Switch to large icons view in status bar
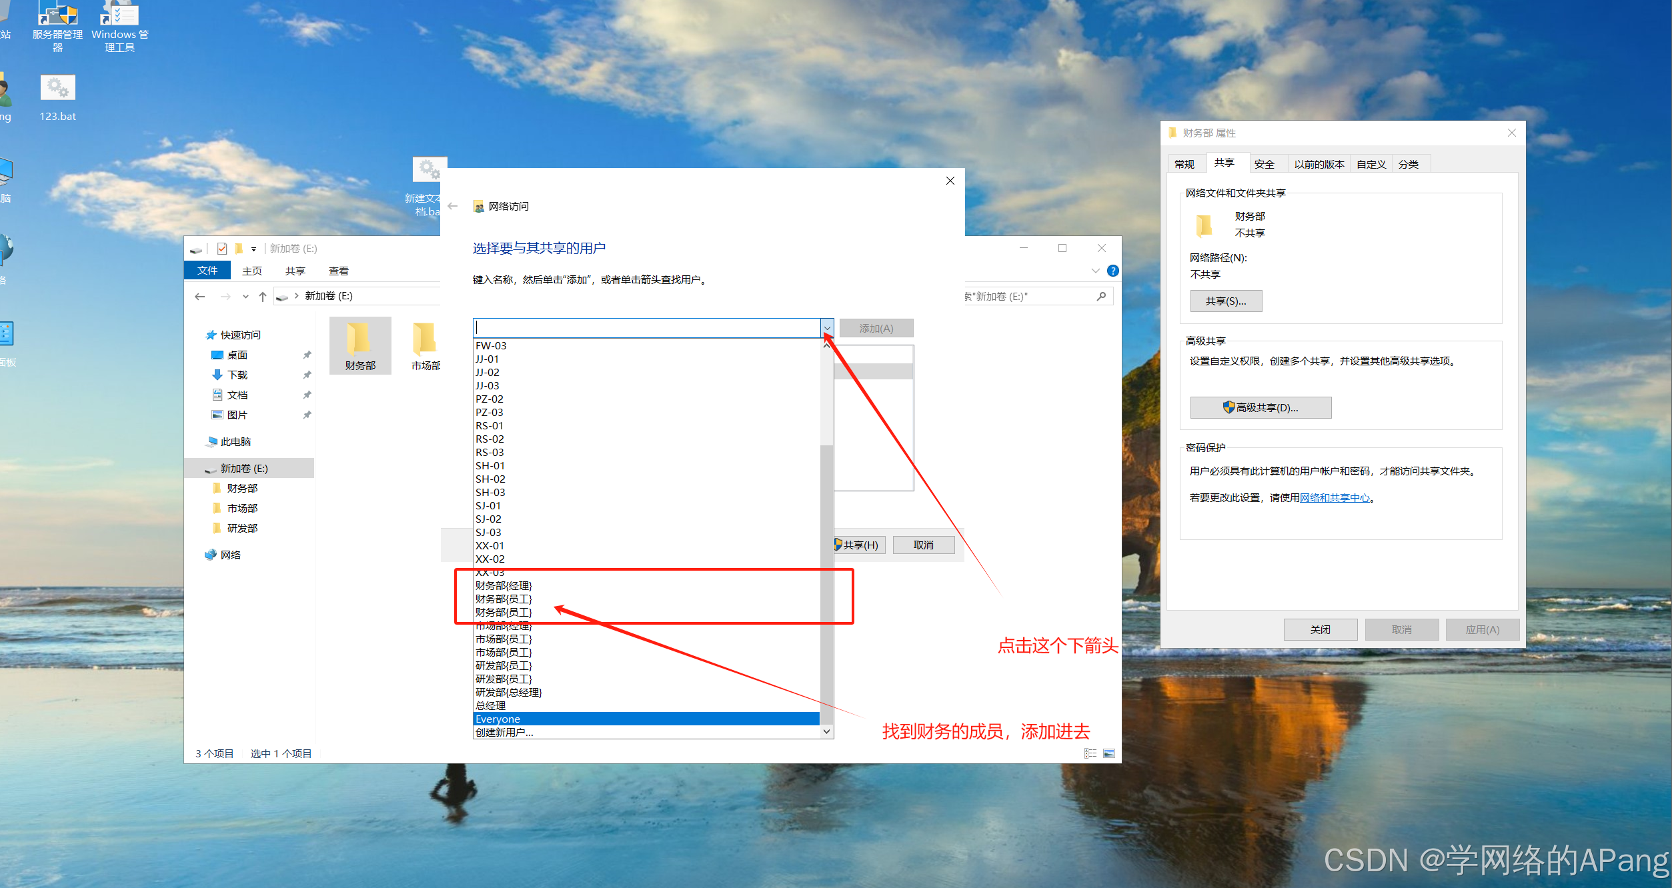This screenshot has height=888, width=1672. 1109,753
